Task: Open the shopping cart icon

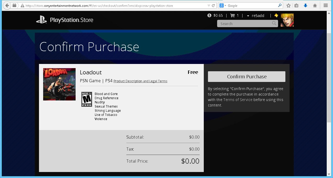Action: point(232,15)
